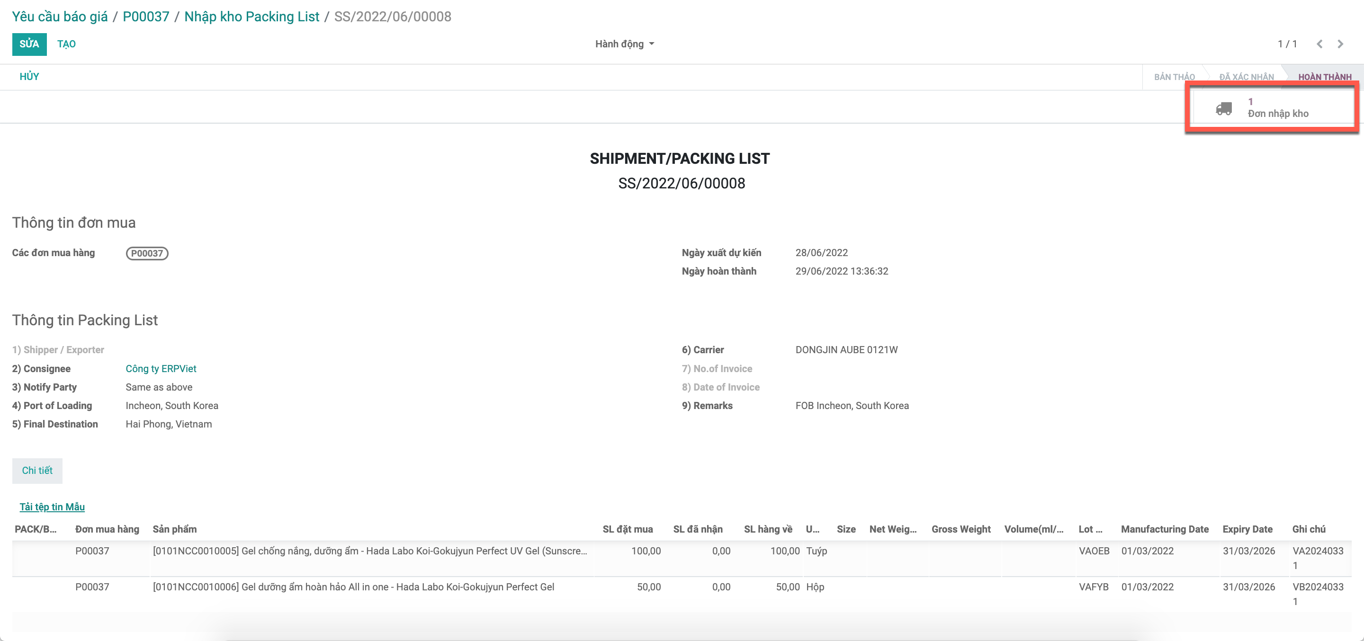Click the P00037 purchase order tag
Image resolution: width=1364 pixels, height=641 pixels.
click(x=147, y=253)
